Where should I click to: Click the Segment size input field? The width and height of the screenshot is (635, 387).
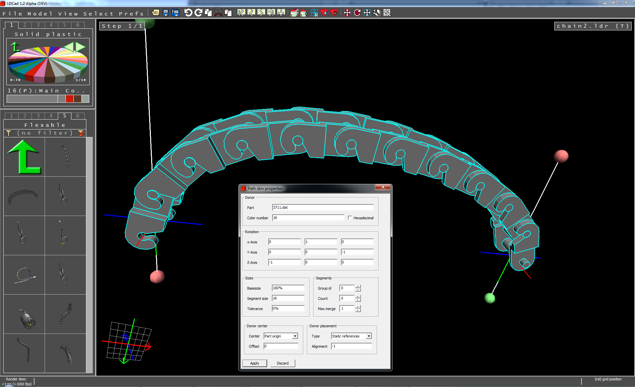point(288,299)
